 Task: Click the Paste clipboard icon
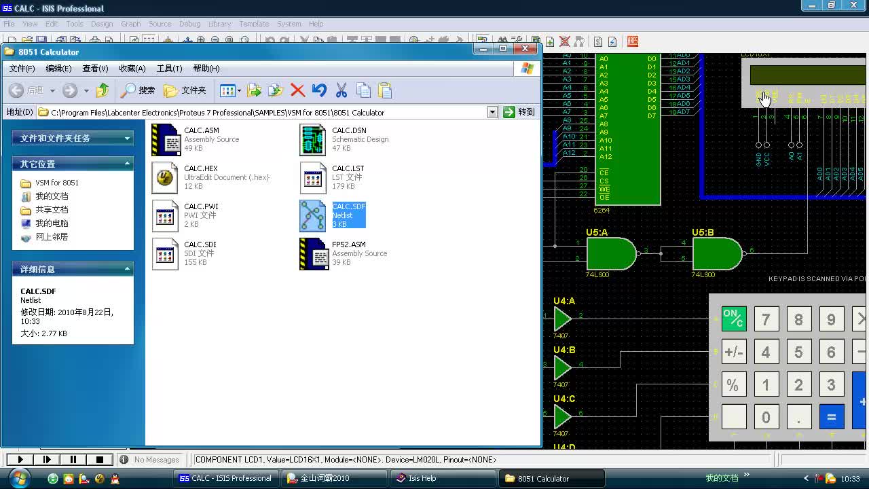pyautogui.click(x=385, y=90)
